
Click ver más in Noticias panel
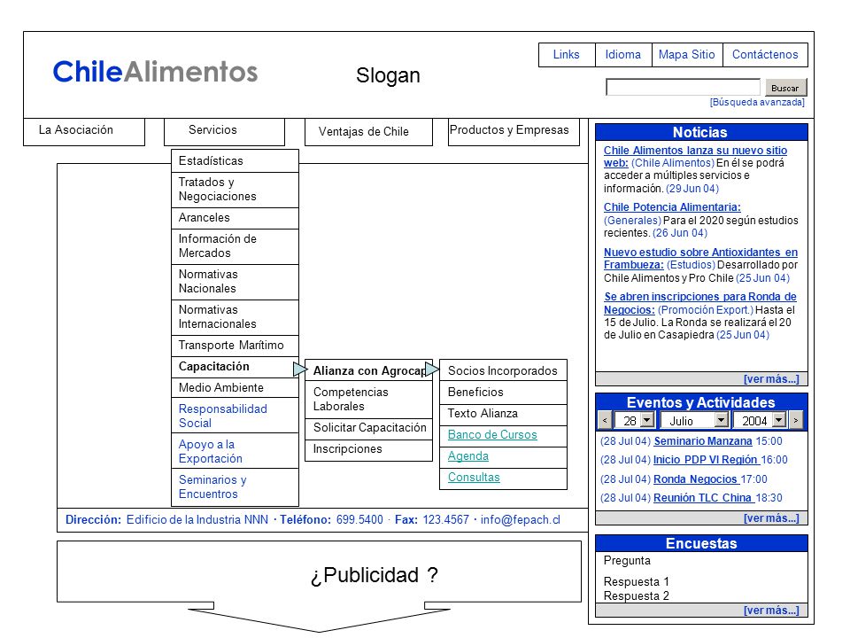(x=771, y=379)
